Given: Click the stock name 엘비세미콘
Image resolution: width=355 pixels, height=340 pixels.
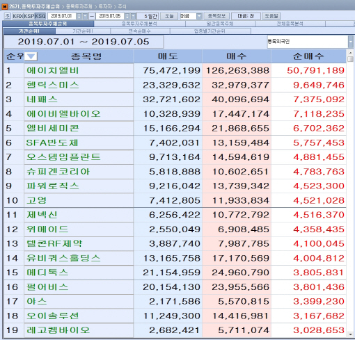Looking at the screenshot, I should pos(53,128).
